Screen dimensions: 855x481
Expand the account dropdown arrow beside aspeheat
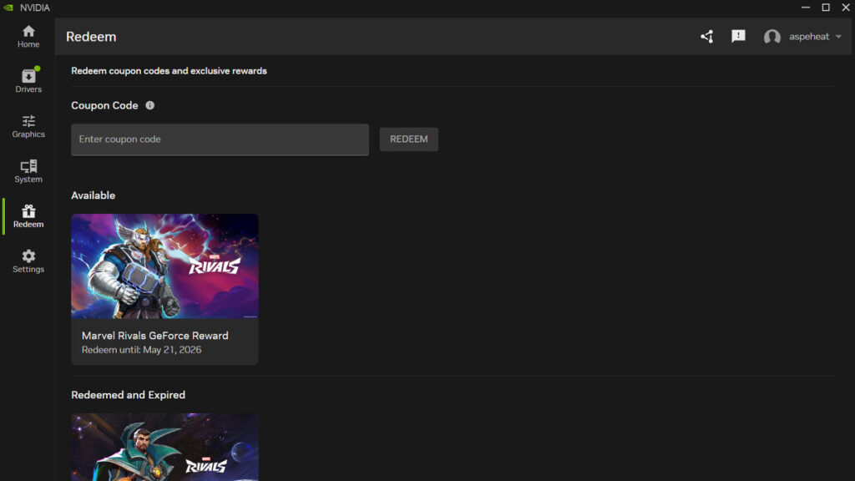pyautogui.click(x=838, y=37)
